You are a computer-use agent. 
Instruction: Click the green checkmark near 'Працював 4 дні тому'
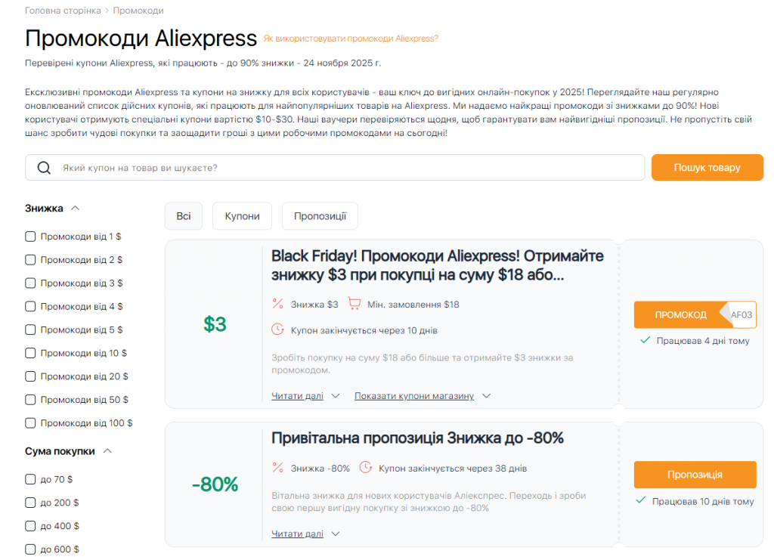644,341
